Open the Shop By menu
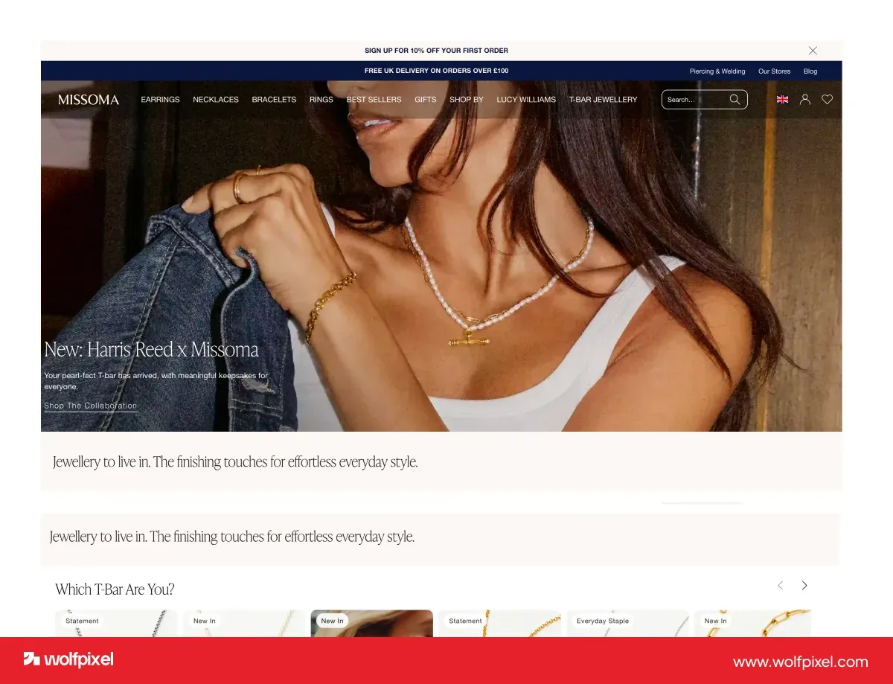The image size is (893, 684). coord(467,100)
